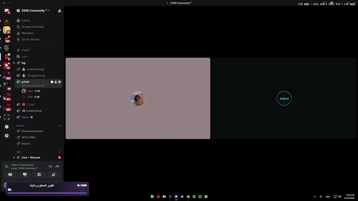Image resolution: width=358 pixels, height=201 pixels.
Task: Open 21OXI Community server dropdown menu
Action: coord(36,11)
